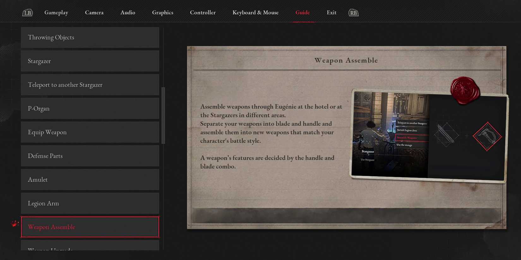Open the Legion Arm guide entry
Viewport: 521px width, 260px height.
(x=90, y=203)
